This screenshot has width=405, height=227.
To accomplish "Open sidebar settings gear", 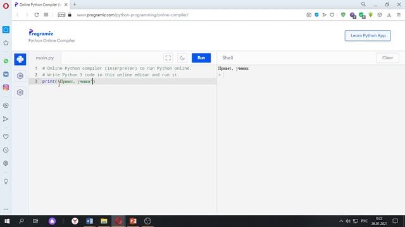I will pyautogui.click(x=6, y=163).
